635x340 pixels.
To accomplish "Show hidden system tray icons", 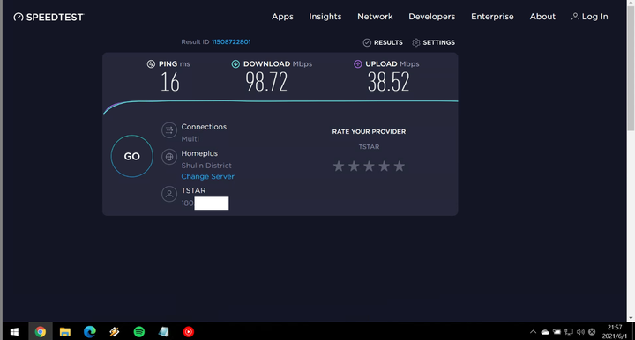I will point(533,332).
